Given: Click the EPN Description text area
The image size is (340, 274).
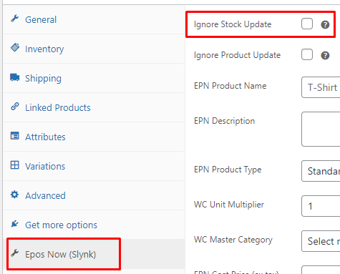Looking at the screenshot, I should [x=321, y=129].
